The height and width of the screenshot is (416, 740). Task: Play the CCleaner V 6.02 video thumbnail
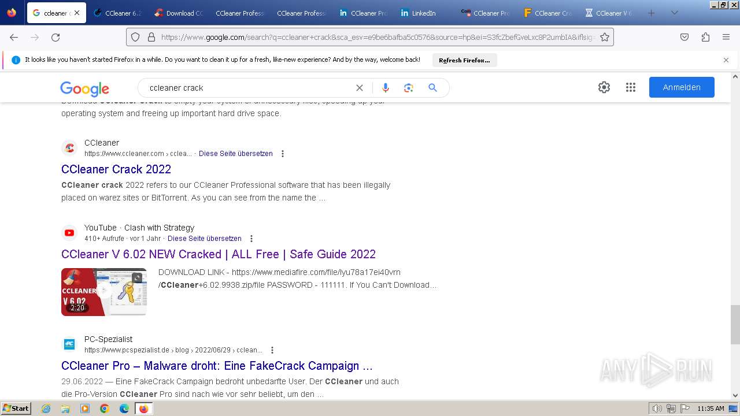(104, 292)
